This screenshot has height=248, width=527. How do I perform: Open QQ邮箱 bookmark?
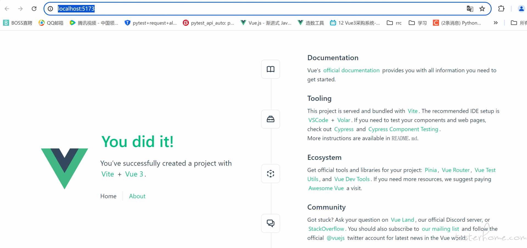click(x=51, y=23)
